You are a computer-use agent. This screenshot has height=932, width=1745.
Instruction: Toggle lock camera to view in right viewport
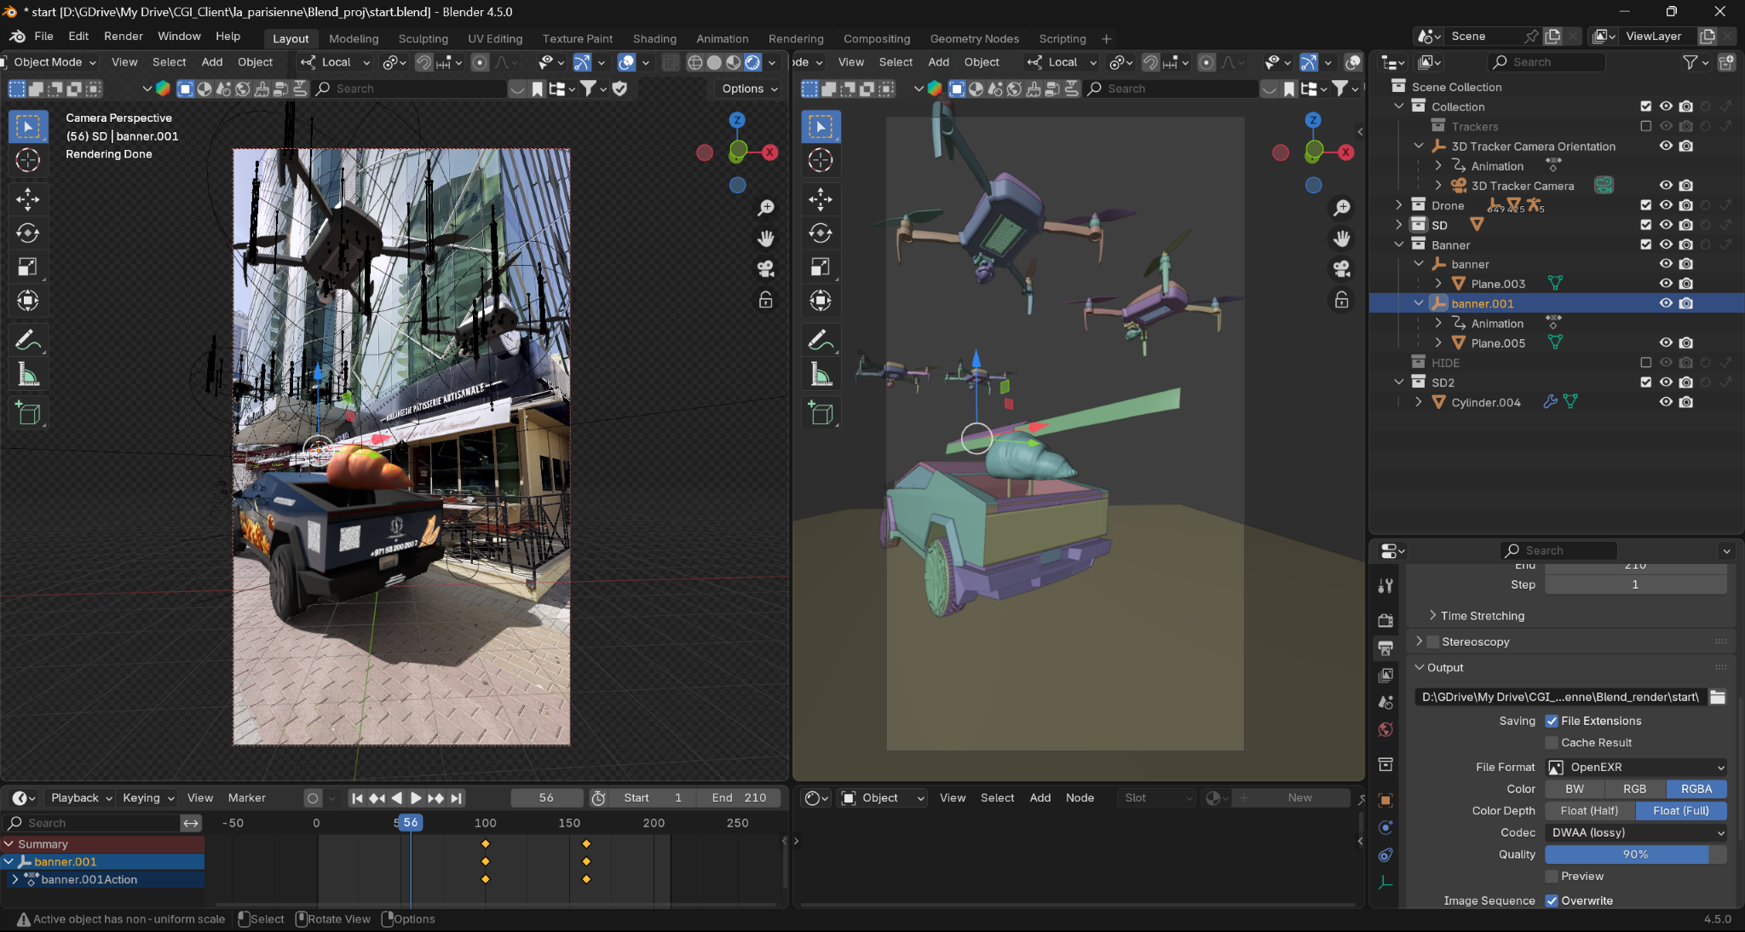(1341, 300)
